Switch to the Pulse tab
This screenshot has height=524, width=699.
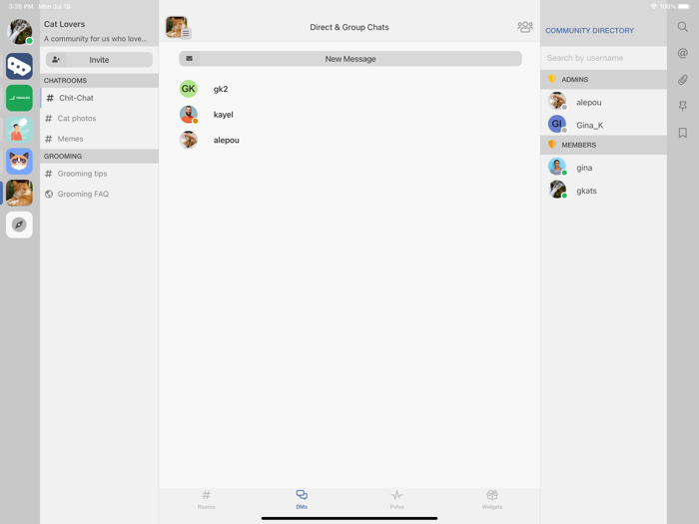tap(396, 499)
